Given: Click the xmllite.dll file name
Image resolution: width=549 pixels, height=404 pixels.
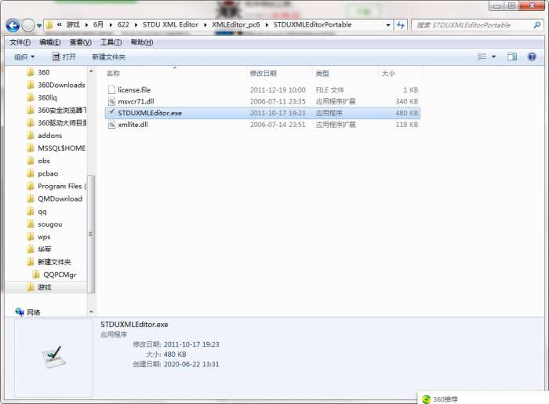Looking at the screenshot, I should [x=133, y=124].
